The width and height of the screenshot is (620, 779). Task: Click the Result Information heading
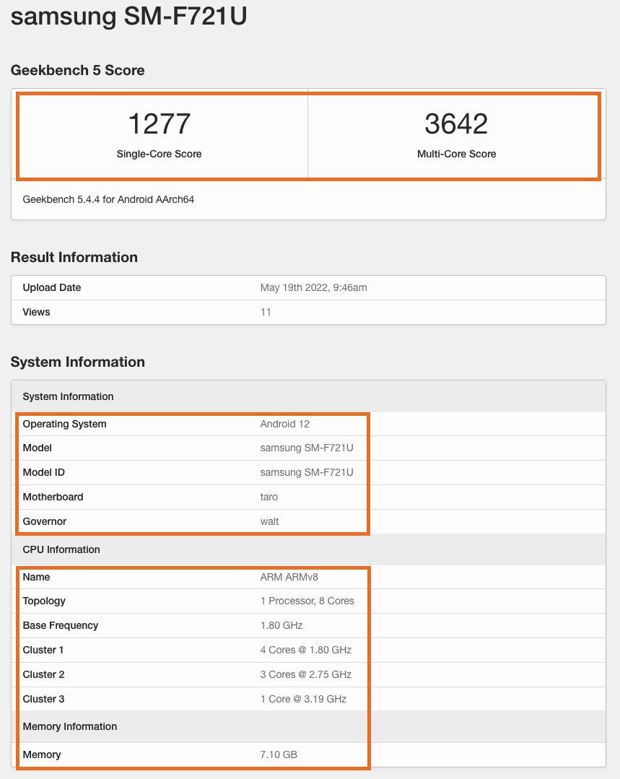pos(74,257)
